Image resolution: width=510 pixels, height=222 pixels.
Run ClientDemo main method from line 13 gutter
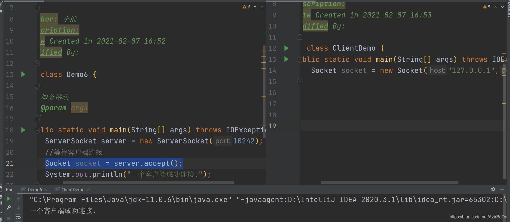coord(286,59)
